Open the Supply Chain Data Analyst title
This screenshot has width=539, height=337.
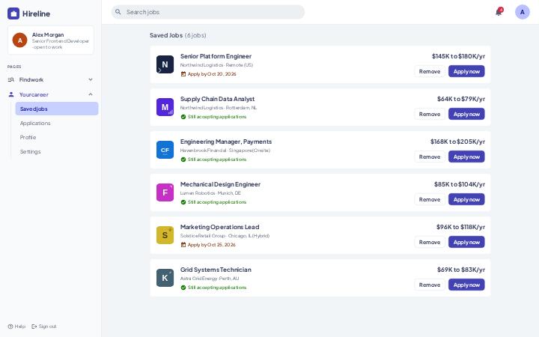[217, 99]
